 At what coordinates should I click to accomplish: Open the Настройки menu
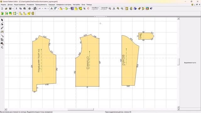(x=76, y=5)
